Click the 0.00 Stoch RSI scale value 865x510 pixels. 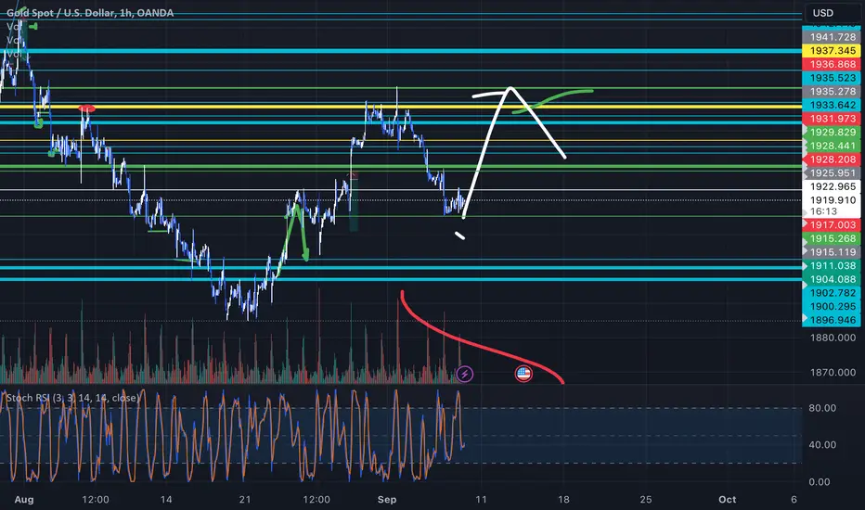(820, 482)
